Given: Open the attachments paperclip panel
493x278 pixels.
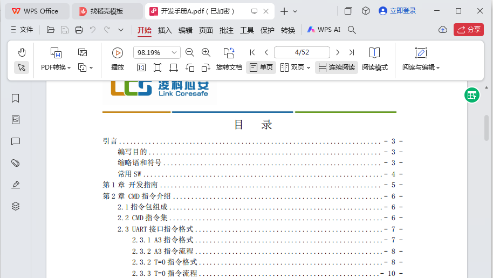Looking at the screenshot, I should tap(16, 162).
